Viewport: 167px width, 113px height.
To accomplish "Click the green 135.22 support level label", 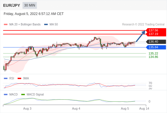I will tap(153, 53).
